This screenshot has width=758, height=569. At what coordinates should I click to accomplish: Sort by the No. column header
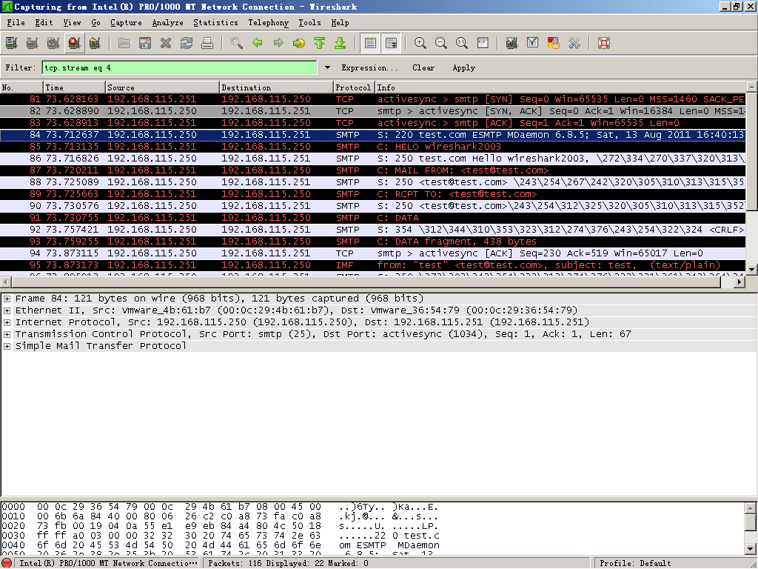[21, 87]
